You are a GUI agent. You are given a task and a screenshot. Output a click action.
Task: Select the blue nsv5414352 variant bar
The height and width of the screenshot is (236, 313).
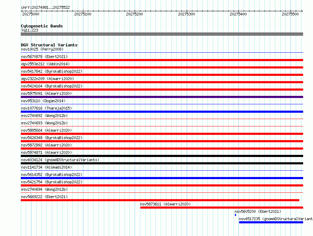coord(162,178)
